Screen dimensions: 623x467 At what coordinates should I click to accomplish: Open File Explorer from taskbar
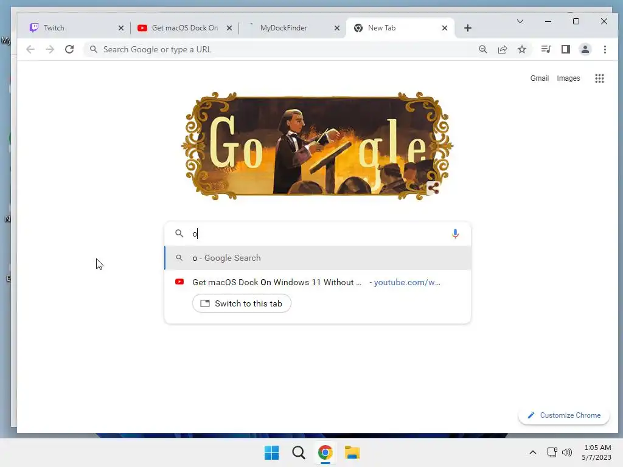352,452
